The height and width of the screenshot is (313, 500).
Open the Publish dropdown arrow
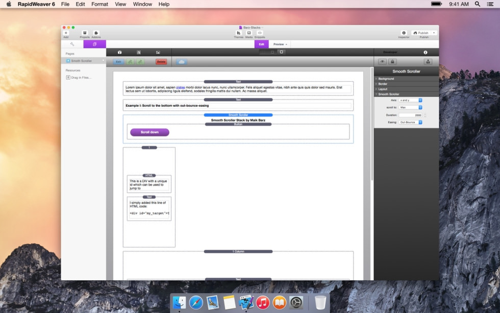434,33
